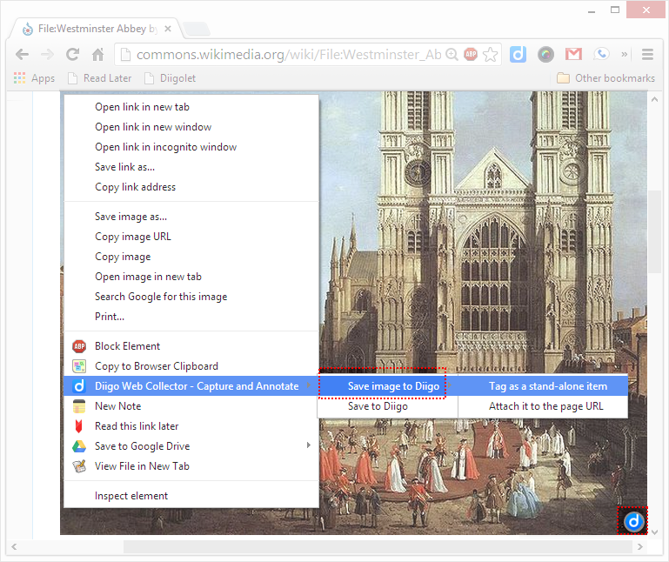Click the horizontal scrollbar left arrow

click(x=14, y=547)
